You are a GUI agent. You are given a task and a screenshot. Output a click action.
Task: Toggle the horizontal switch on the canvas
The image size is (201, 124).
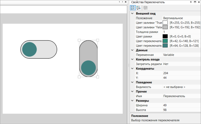pos(39,49)
